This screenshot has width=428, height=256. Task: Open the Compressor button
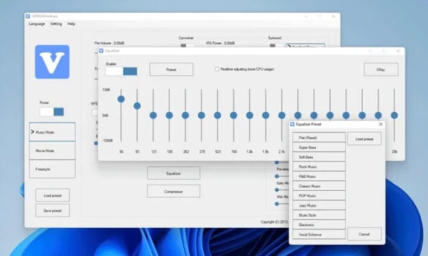173,191
